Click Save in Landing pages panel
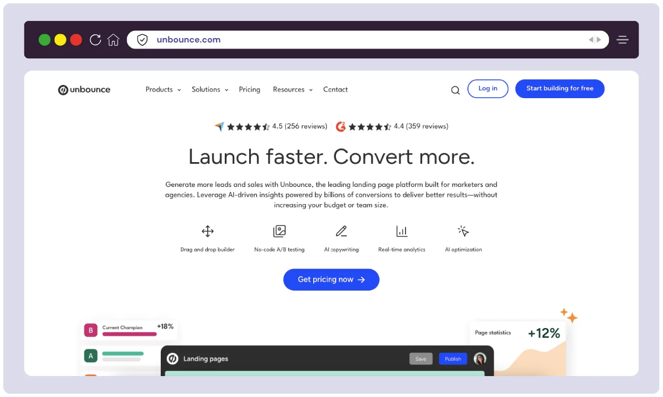The image size is (663, 397). [421, 359]
